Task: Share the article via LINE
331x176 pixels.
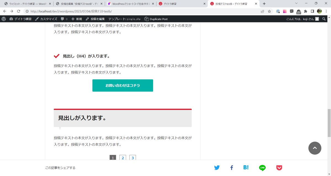Action: click(x=262, y=167)
